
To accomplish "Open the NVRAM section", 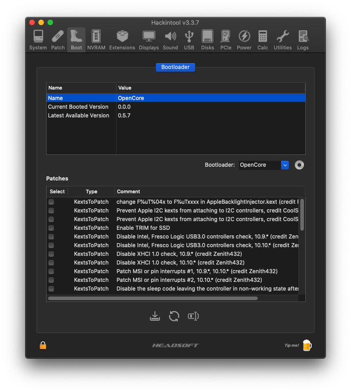I will coord(96,40).
